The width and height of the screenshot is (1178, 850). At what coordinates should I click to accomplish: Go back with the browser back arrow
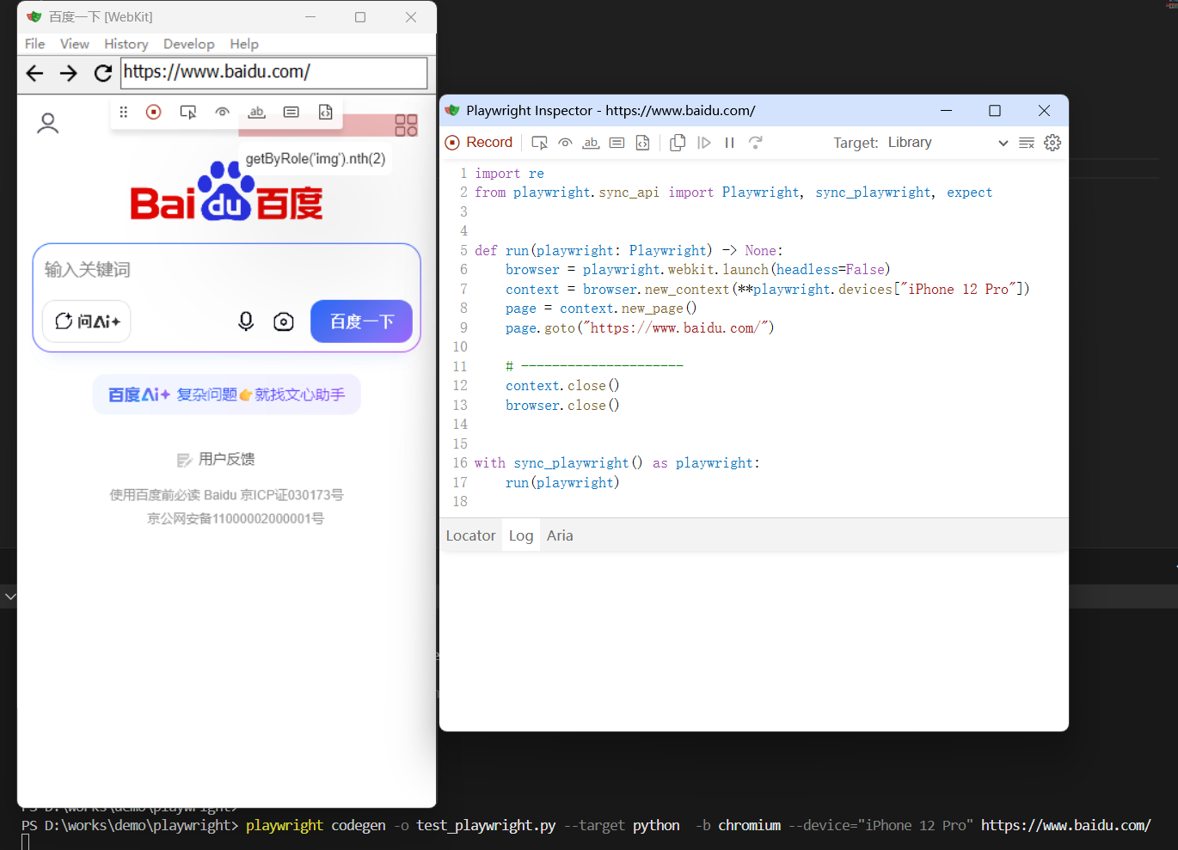[34, 73]
